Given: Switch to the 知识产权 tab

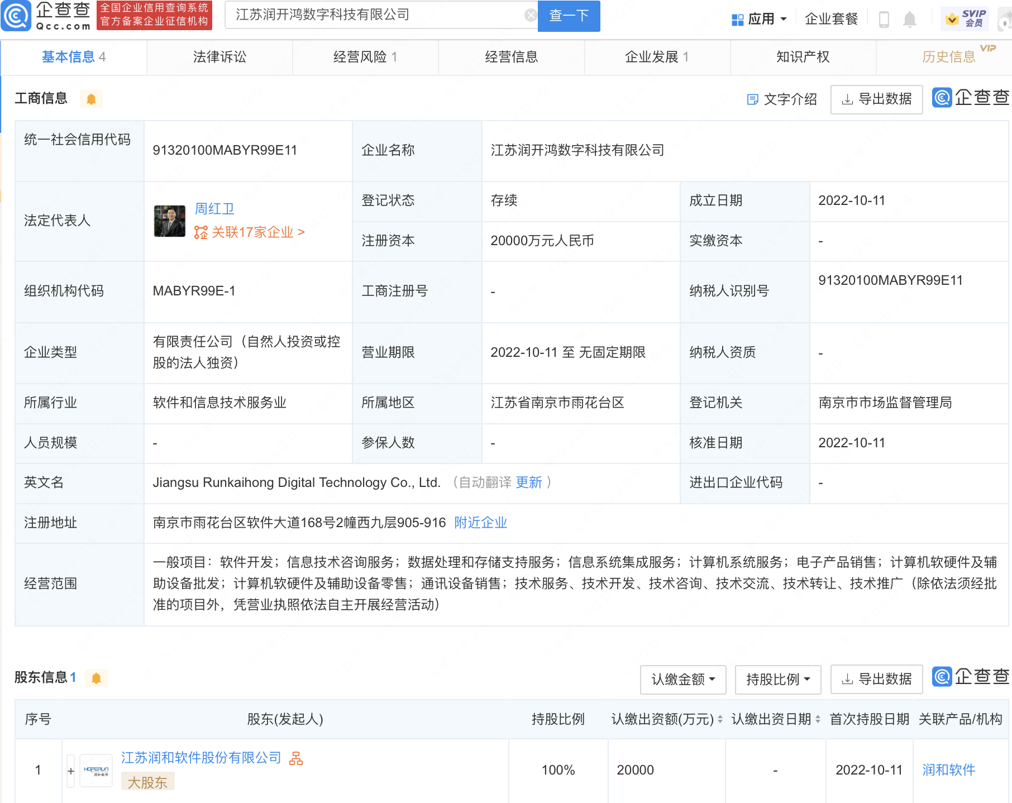Looking at the screenshot, I should [803, 57].
